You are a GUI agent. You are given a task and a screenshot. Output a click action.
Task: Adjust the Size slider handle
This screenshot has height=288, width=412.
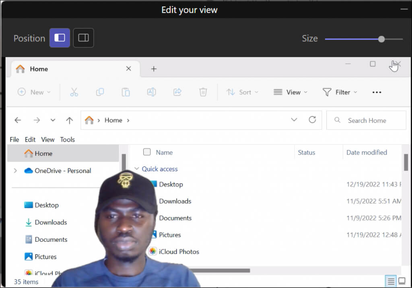(x=381, y=39)
